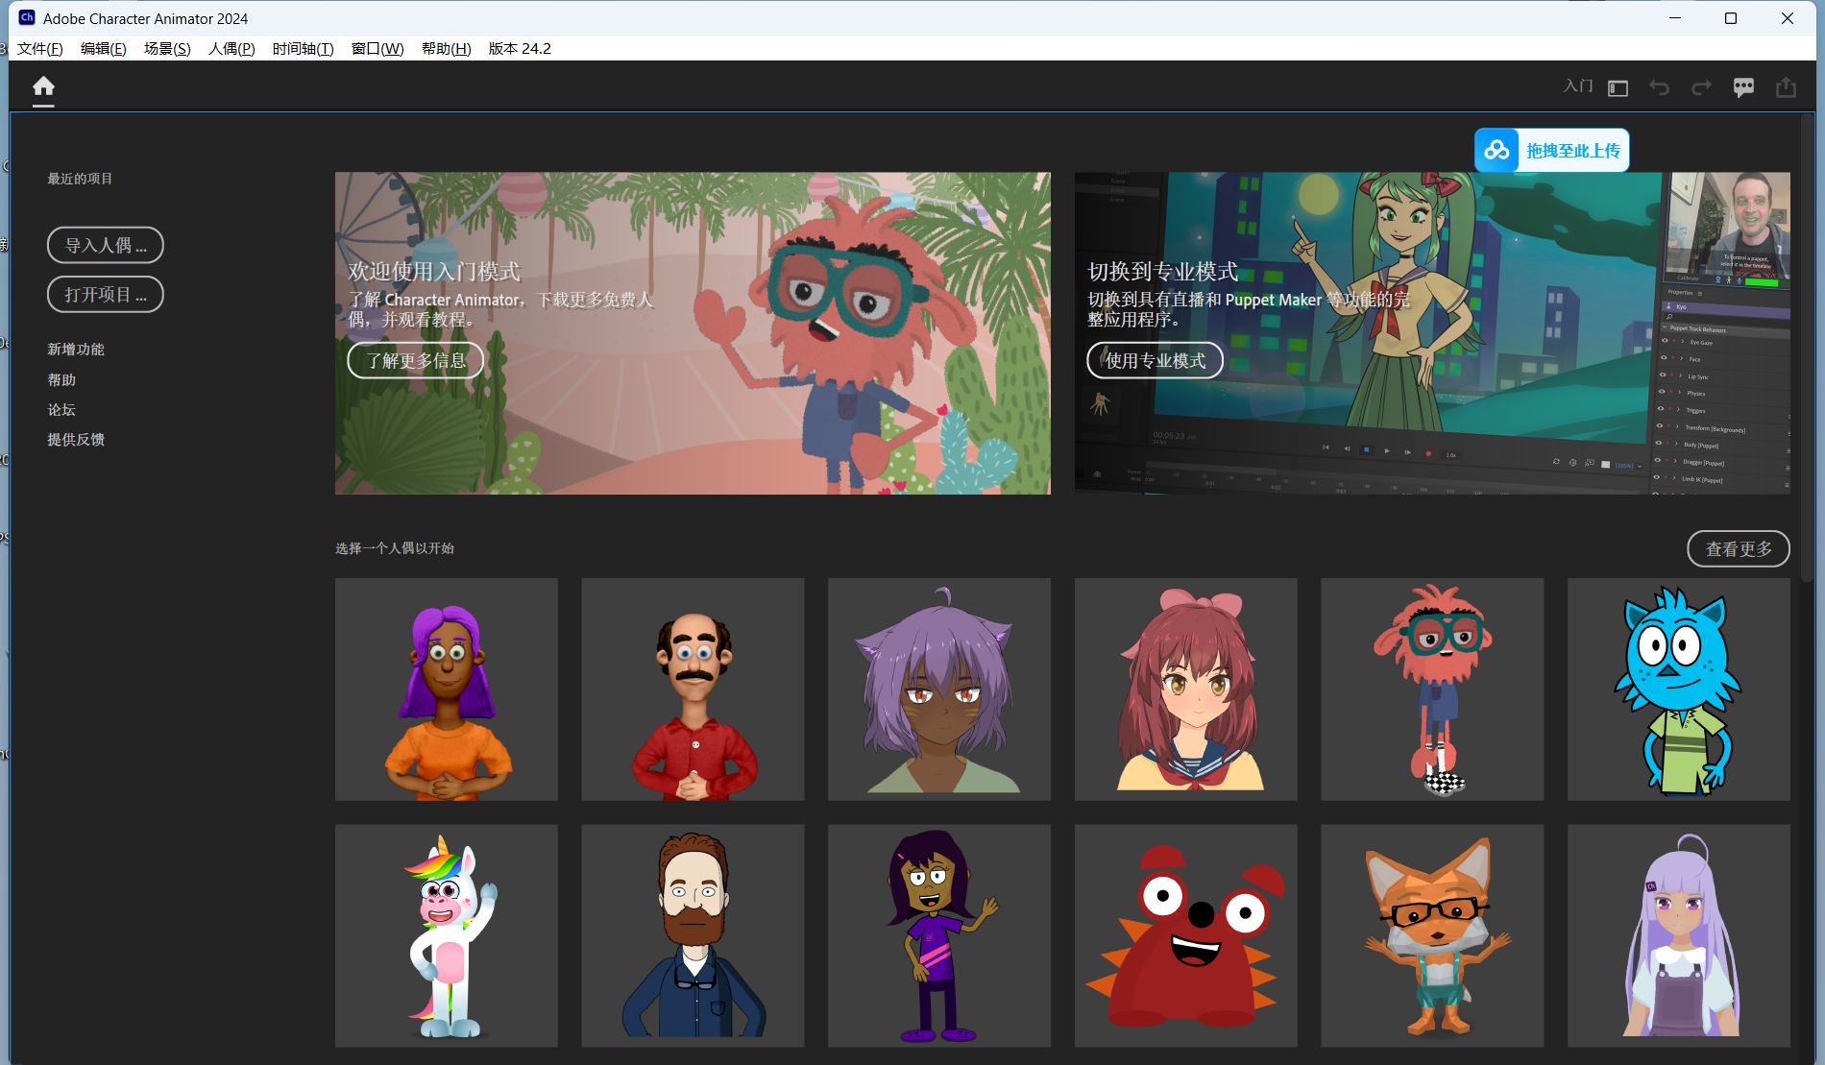
Task: Select the orange fox with glasses puppet
Action: click(x=1432, y=936)
